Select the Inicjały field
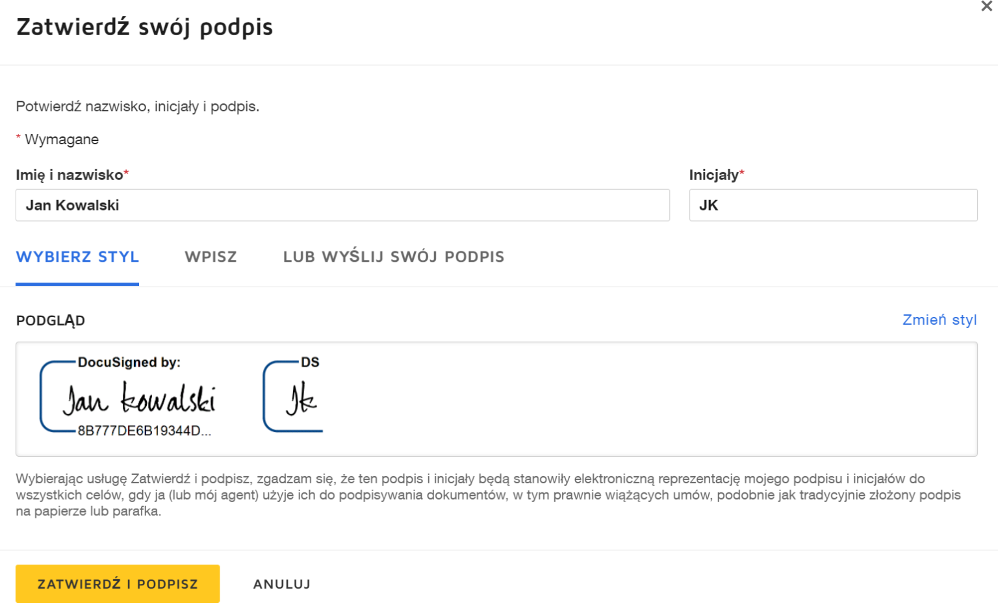 [x=834, y=205]
